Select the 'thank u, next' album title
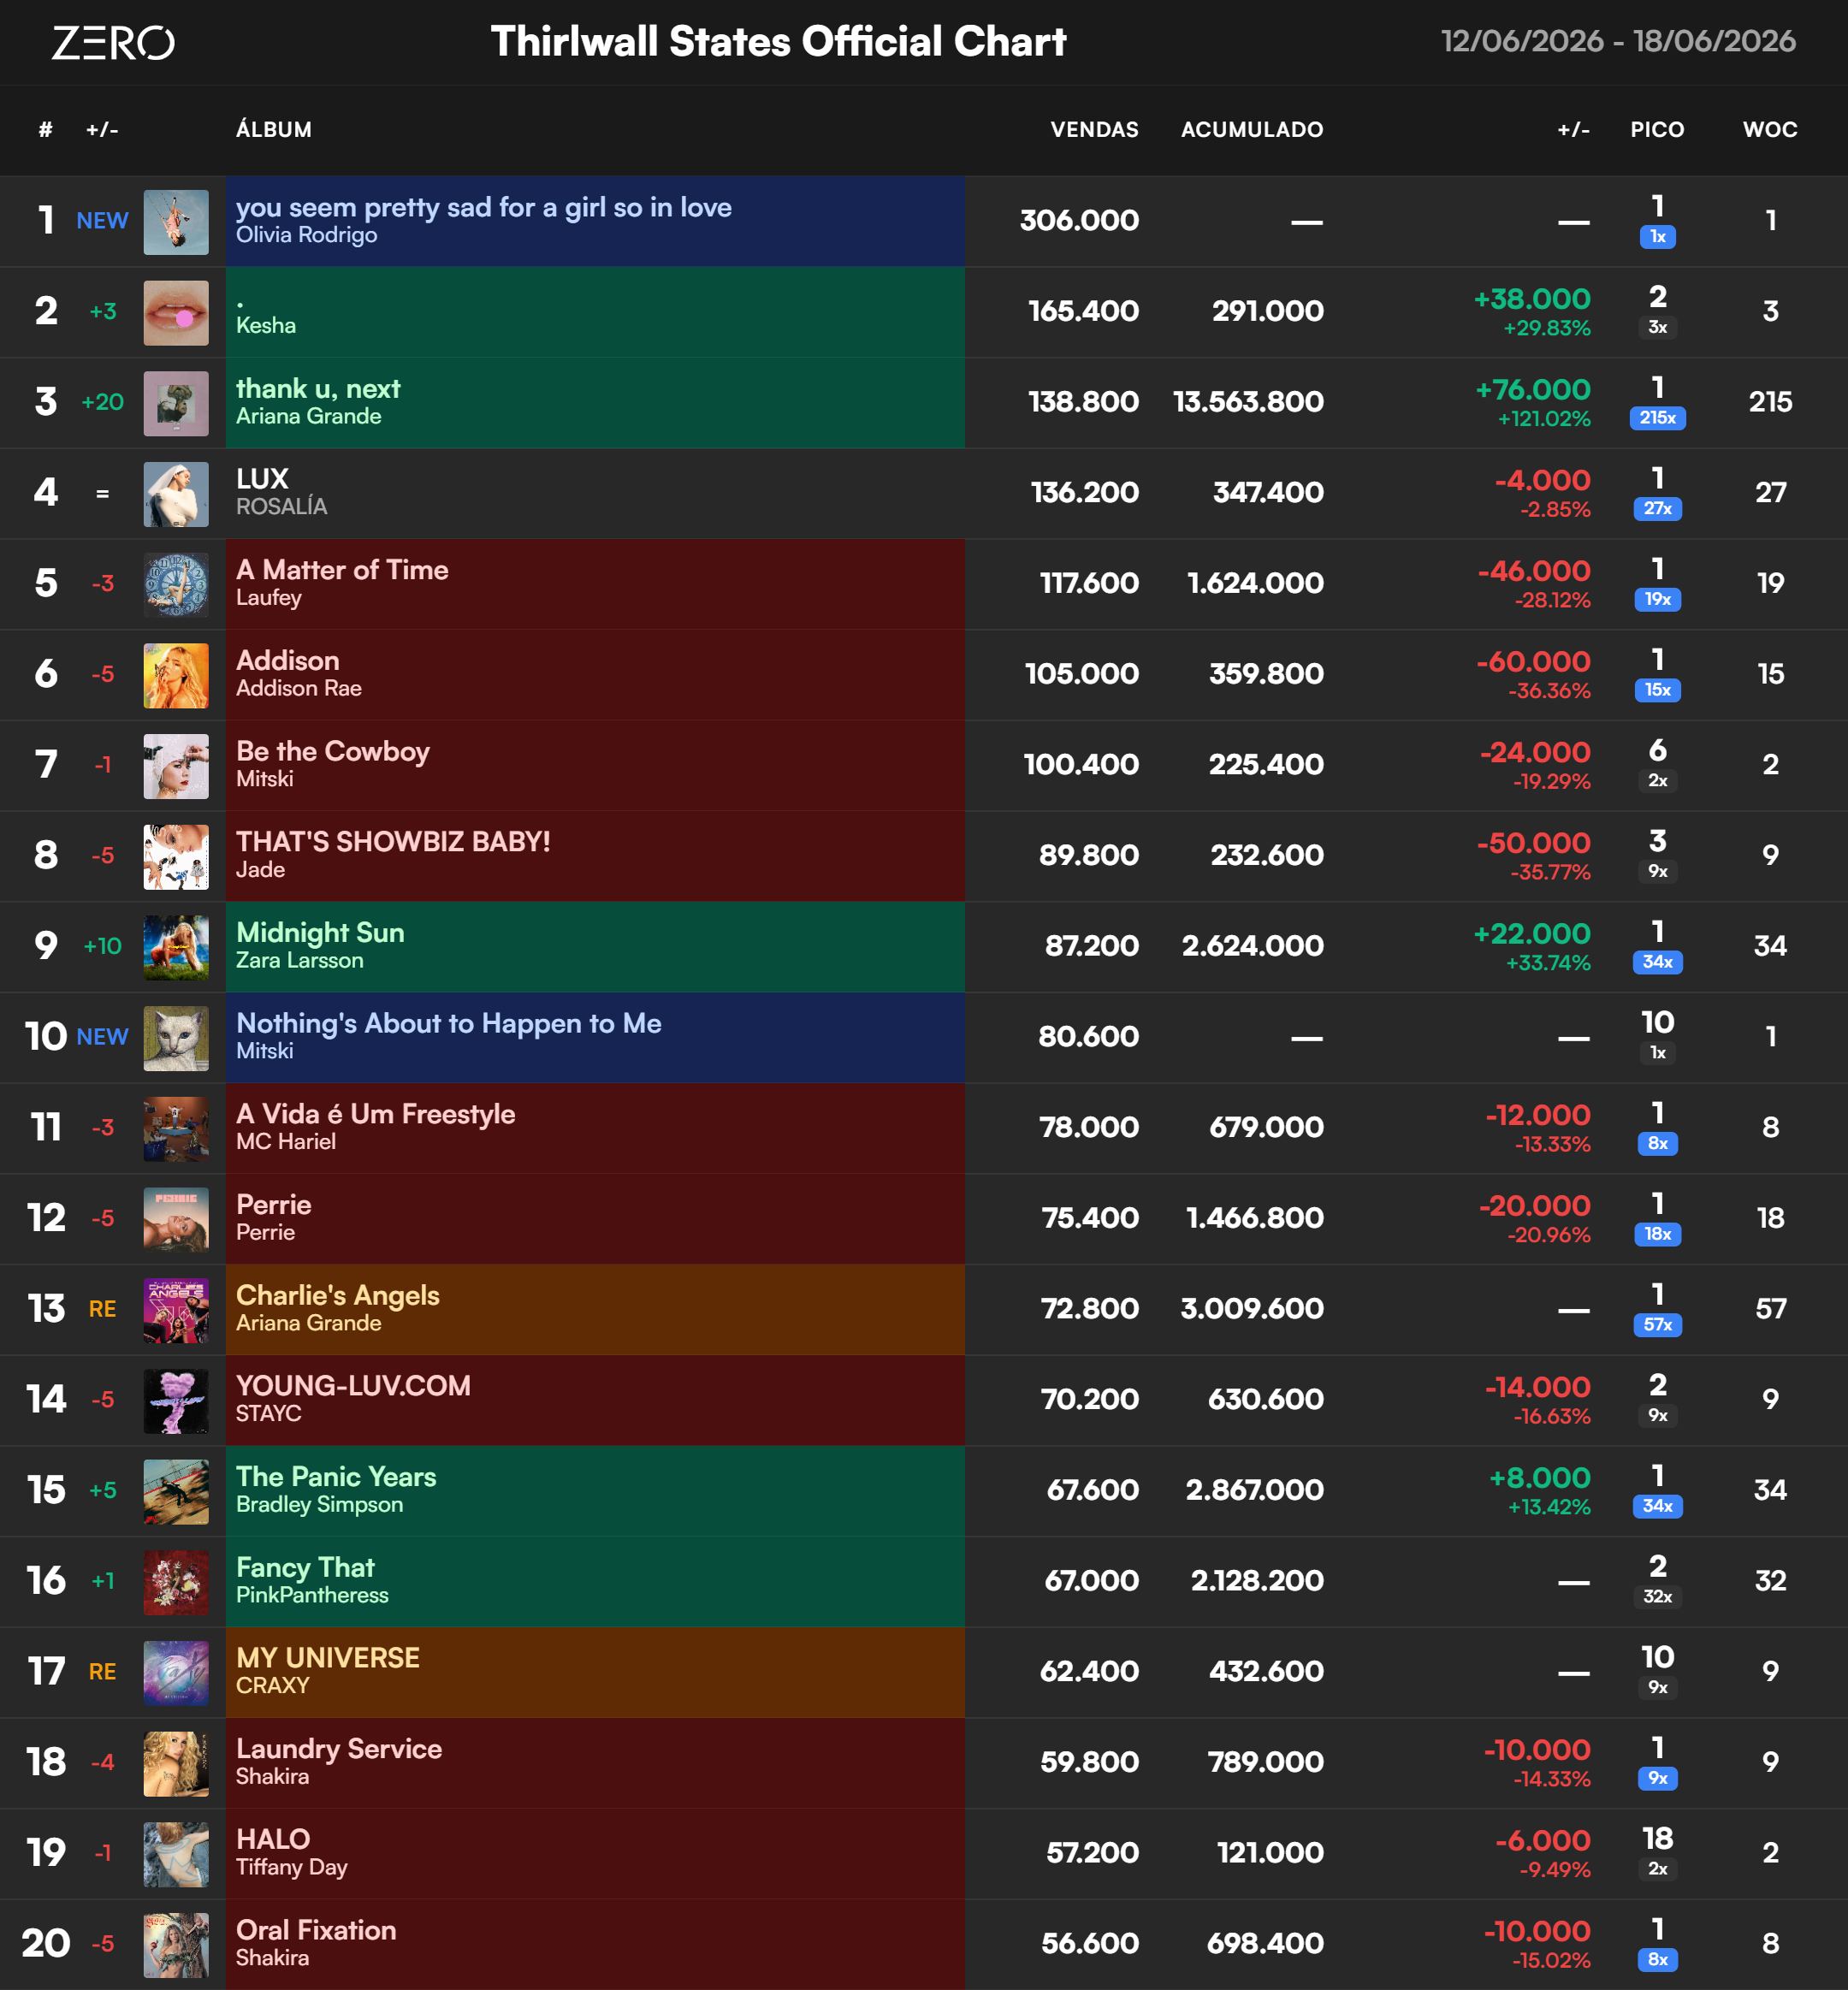 (318, 388)
